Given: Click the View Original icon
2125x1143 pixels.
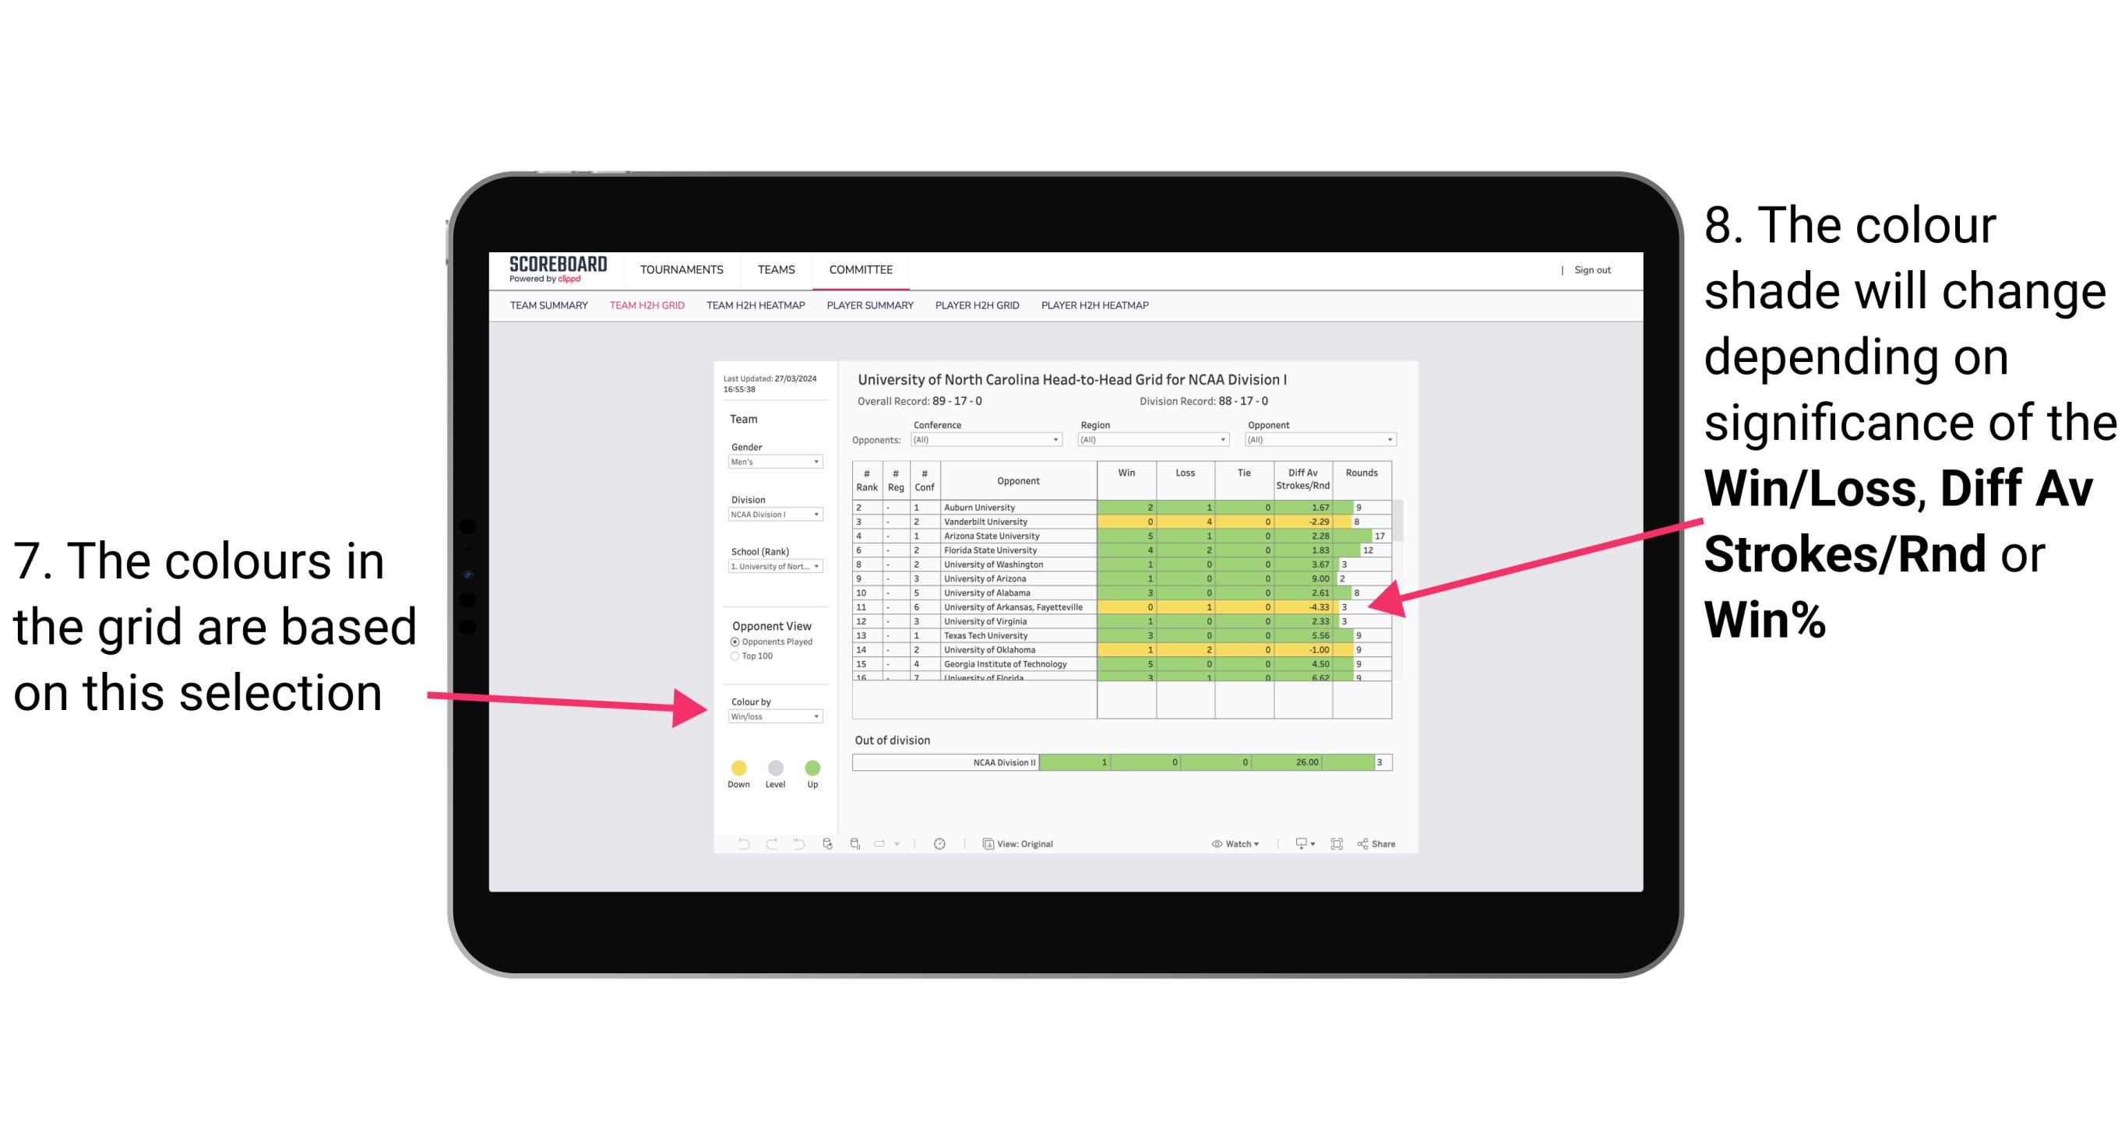Looking at the screenshot, I should 985,843.
